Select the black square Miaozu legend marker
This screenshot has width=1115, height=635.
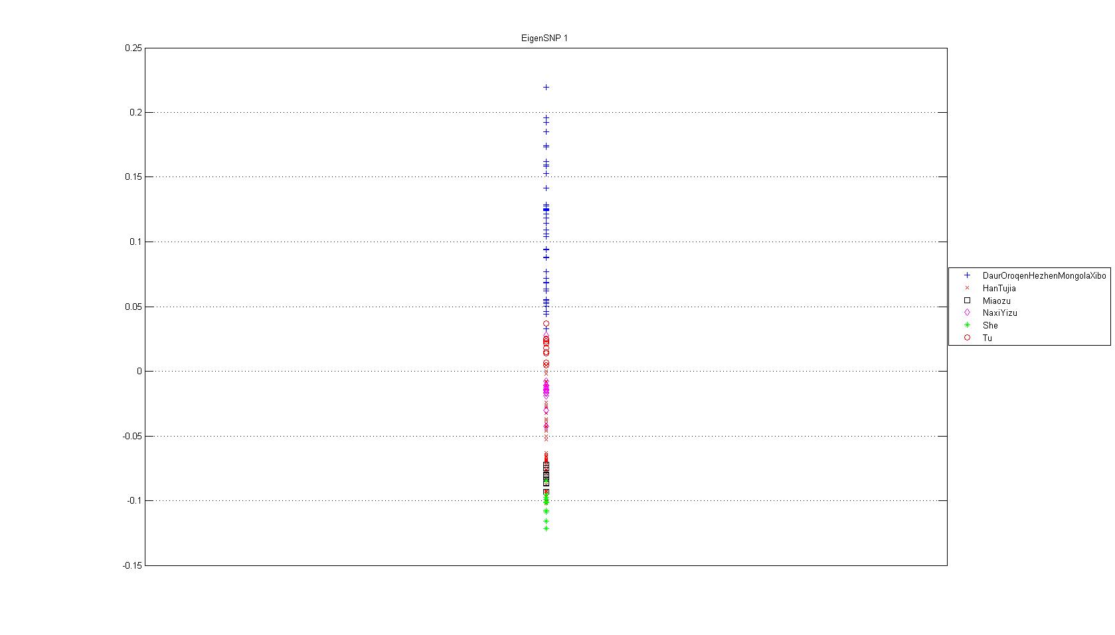tap(967, 301)
